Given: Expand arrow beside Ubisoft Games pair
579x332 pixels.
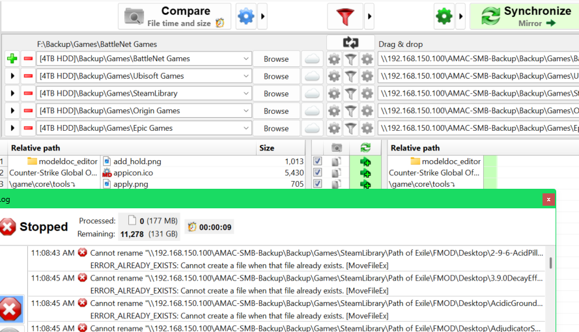Looking at the screenshot, I should (x=12, y=76).
